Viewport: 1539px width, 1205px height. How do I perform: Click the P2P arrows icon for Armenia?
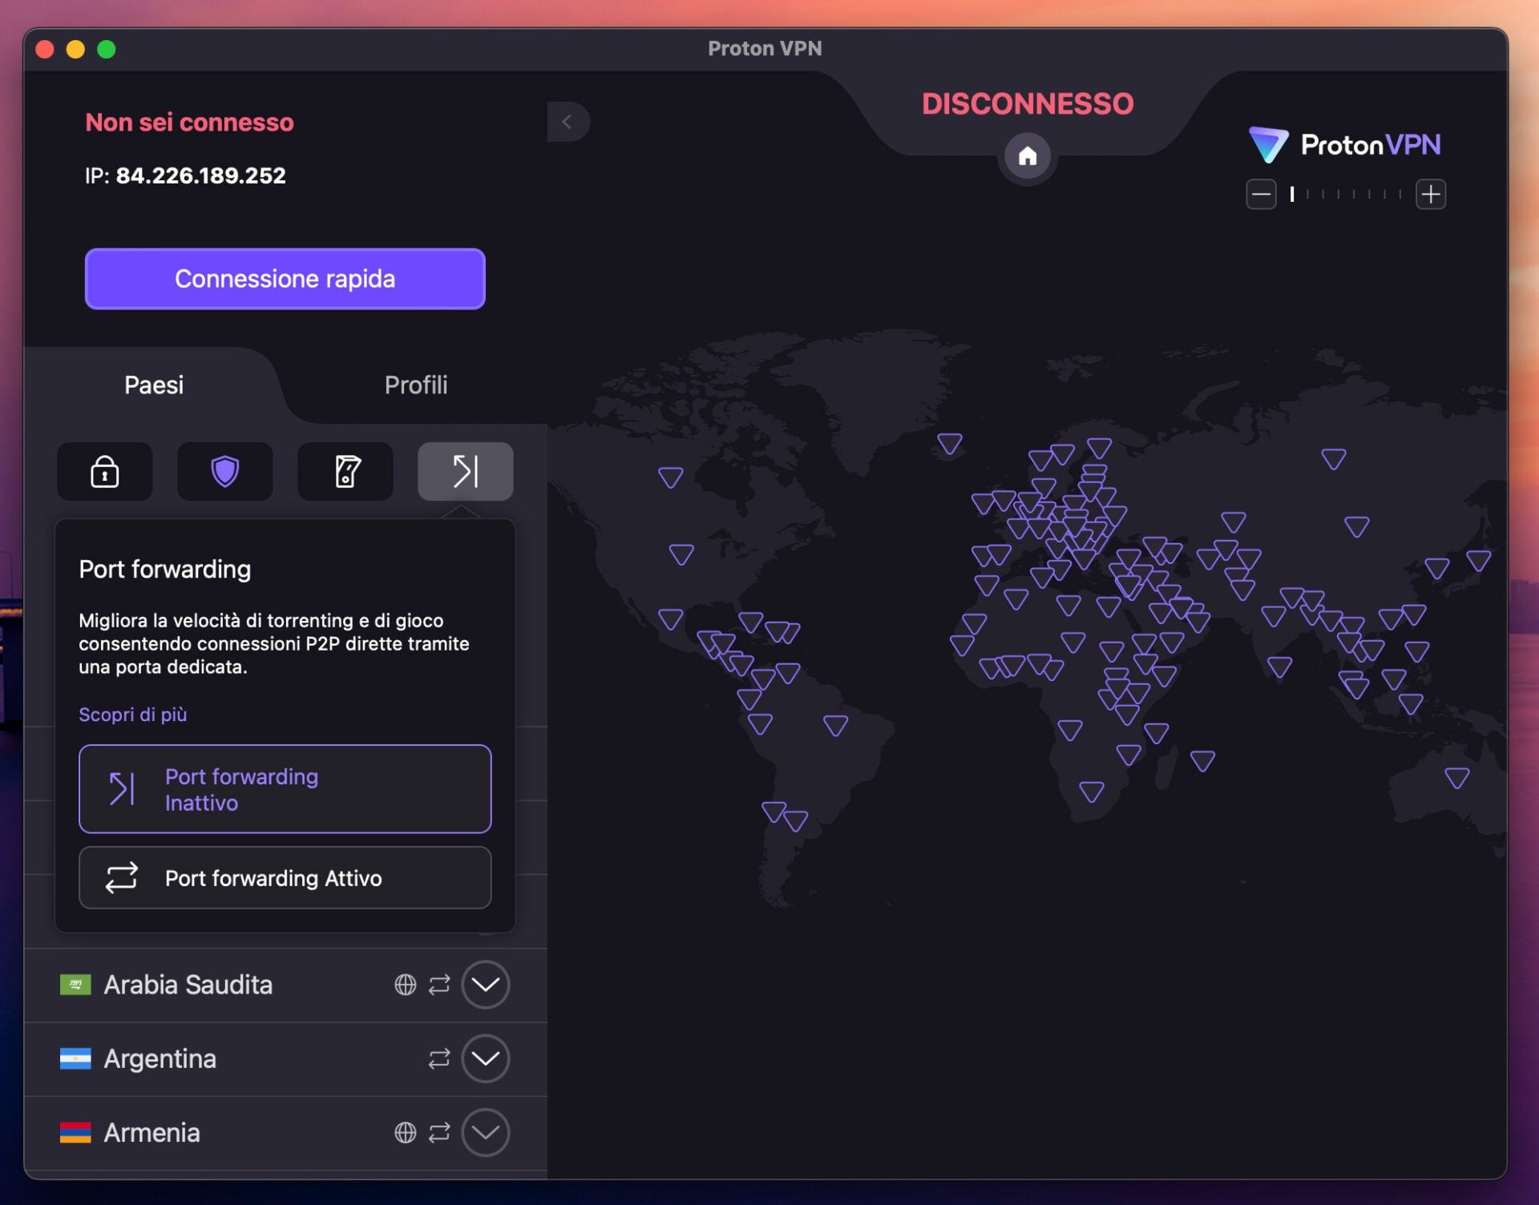pyautogui.click(x=439, y=1132)
